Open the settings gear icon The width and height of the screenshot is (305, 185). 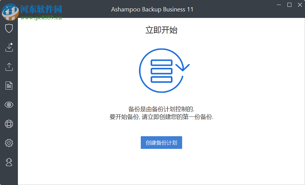tap(9, 143)
